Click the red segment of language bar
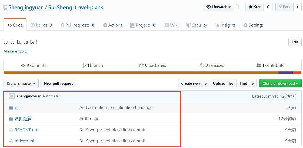This screenshot has height=148, width=303. (x=297, y=73)
